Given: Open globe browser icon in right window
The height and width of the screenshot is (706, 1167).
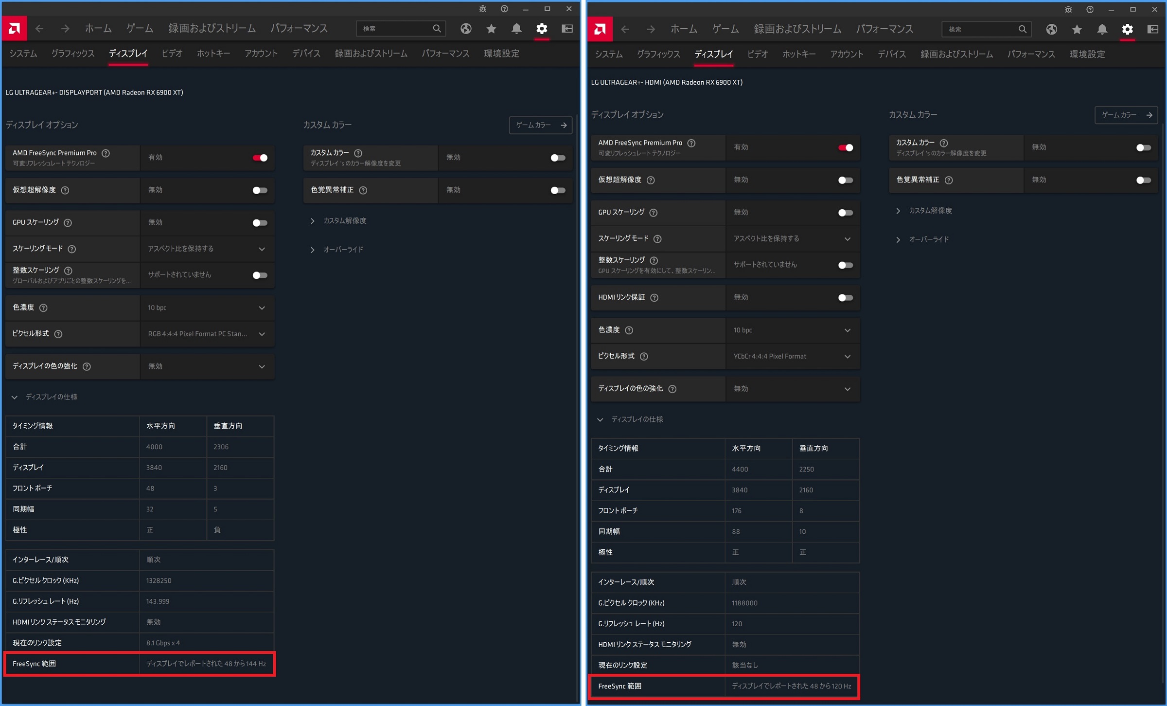Looking at the screenshot, I should point(1051,30).
